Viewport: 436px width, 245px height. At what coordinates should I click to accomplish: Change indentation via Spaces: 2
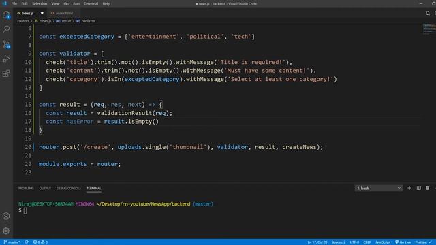point(339,242)
